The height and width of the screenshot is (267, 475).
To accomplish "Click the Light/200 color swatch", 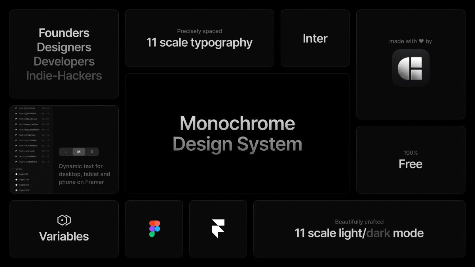I will tap(16, 185).
